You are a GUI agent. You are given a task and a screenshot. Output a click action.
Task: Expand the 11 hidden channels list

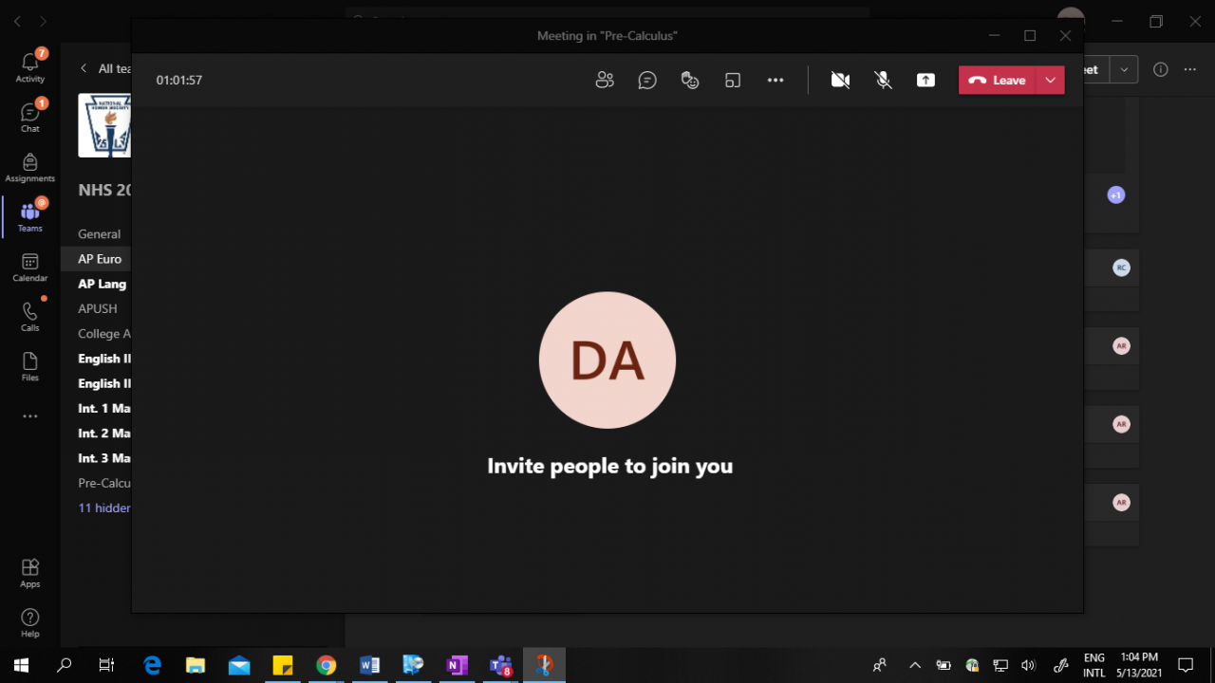pyautogui.click(x=104, y=508)
